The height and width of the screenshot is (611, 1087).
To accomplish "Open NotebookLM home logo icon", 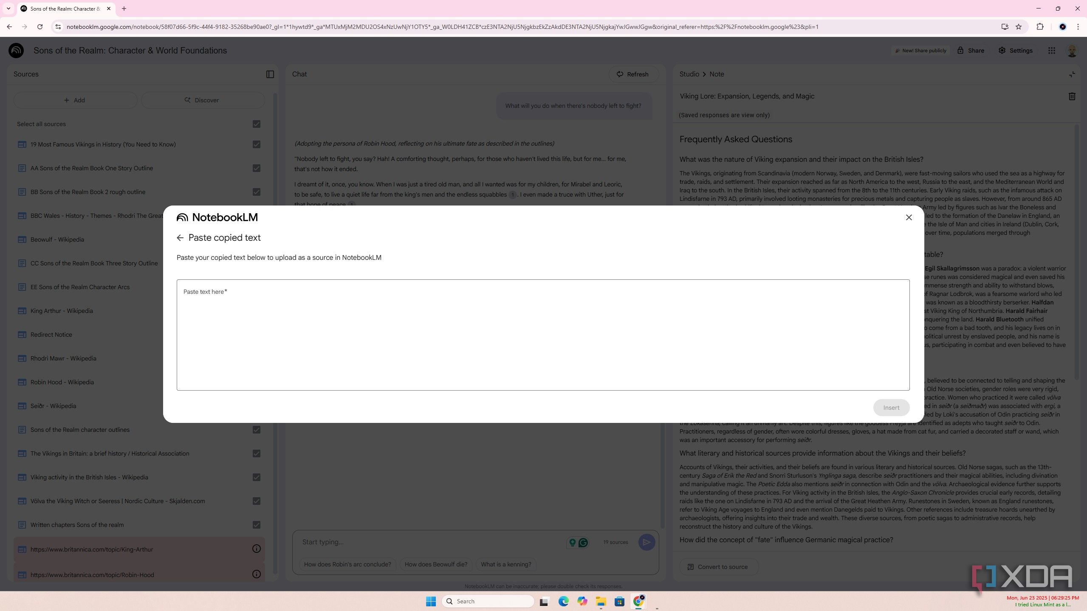I will [16, 51].
